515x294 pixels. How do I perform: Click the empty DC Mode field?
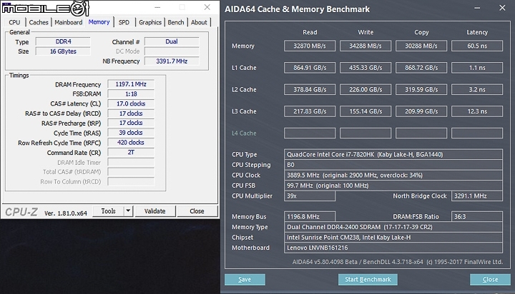pyautogui.click(x=172, y=51)
